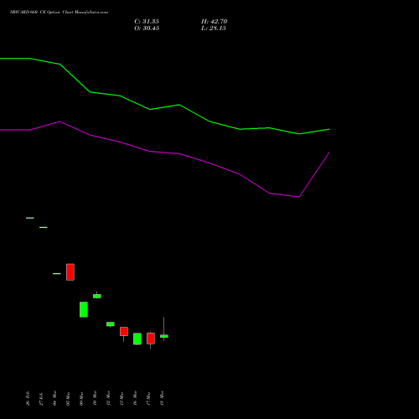Click the red candlestick for 13 Mar
Screen dimensions: 419x419
click(124, 332)
